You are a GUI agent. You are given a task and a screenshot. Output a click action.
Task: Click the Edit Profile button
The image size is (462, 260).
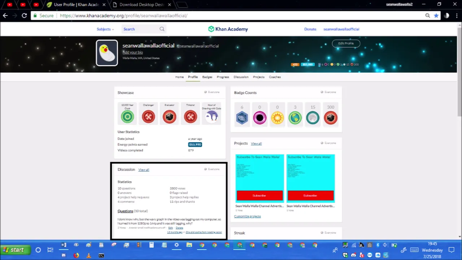(x=346, y=43)
